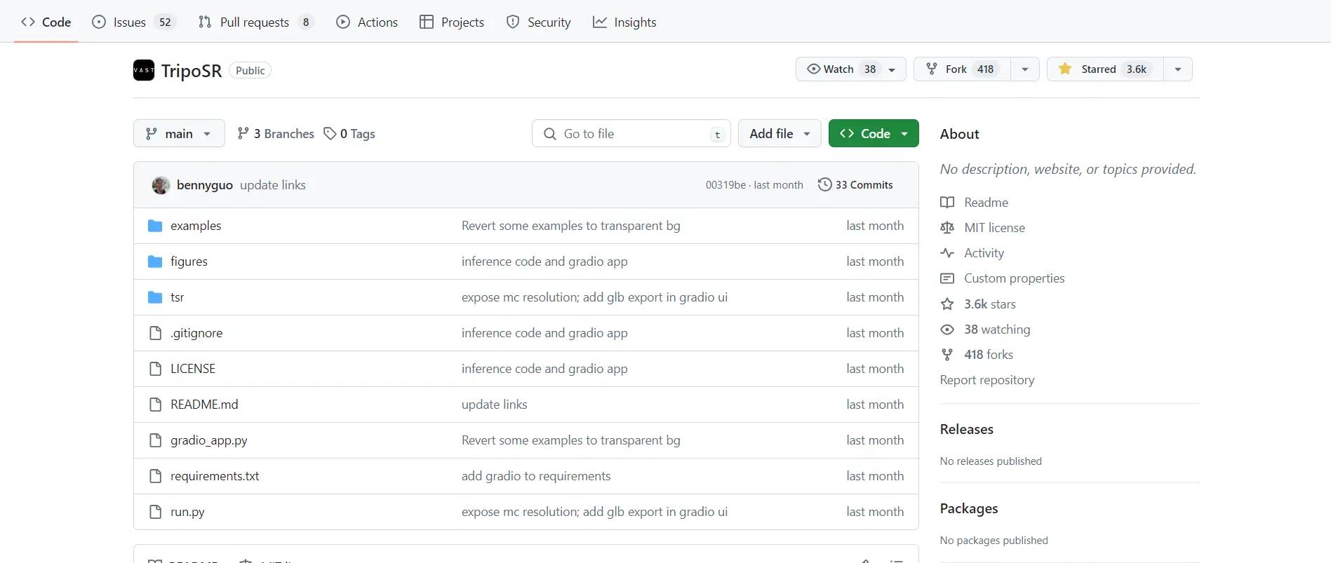The width and height of the screenshot is (1331, 563).
Task: Click the tsr folder icon
Action: coord(155,297)
